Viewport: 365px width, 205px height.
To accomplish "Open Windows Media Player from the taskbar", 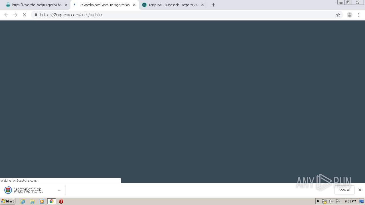I will pyautogui.click(x=42, y=201).
